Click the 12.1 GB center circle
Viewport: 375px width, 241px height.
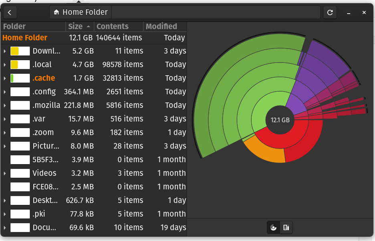tap(280, 119)
